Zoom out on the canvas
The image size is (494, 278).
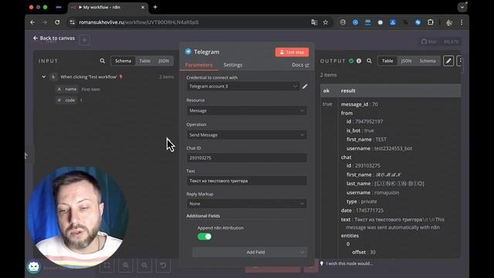point(144,266)
